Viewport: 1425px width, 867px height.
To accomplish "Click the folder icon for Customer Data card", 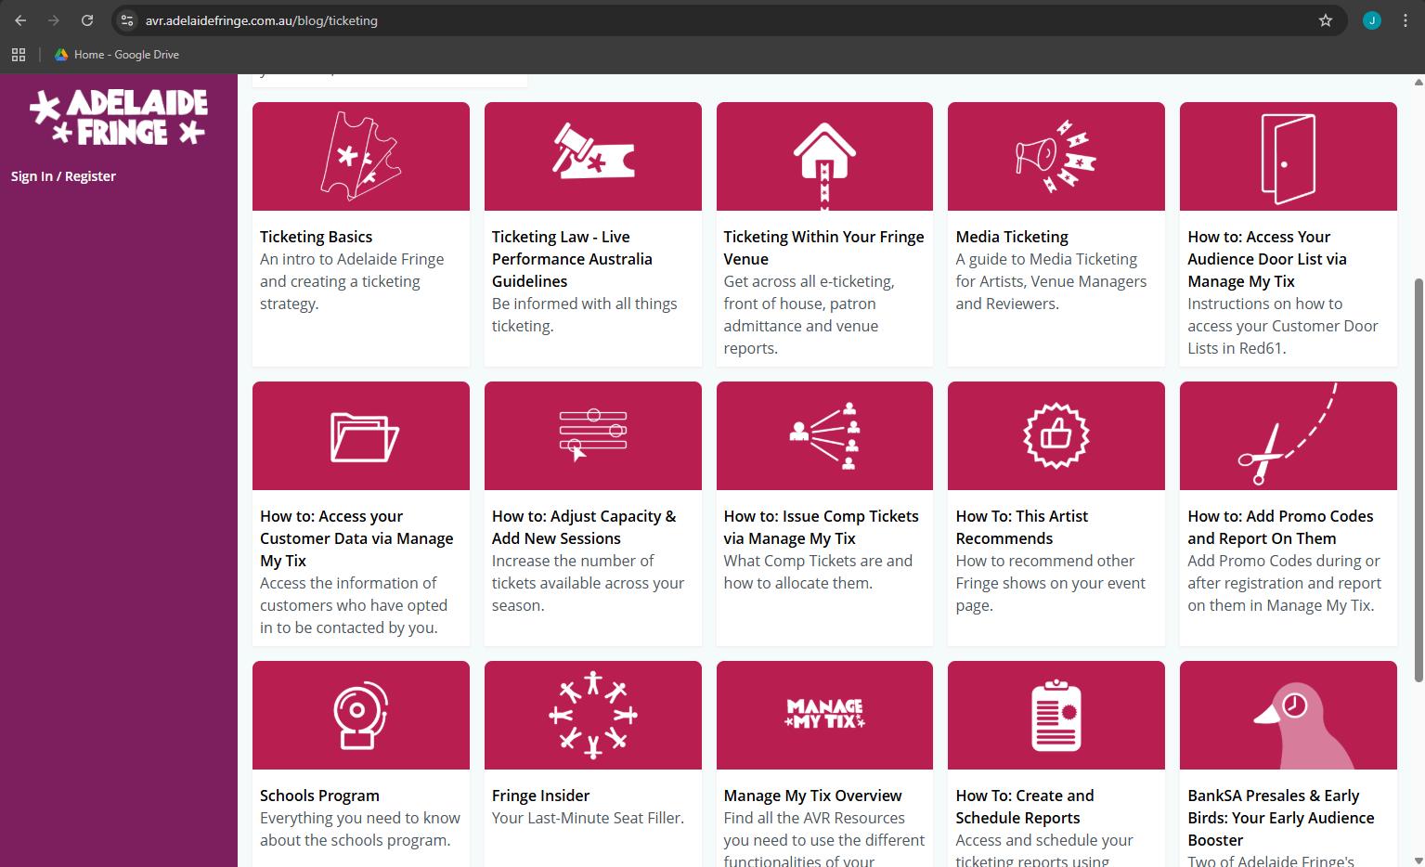I will pyautogui.click(x=364, y=436).
